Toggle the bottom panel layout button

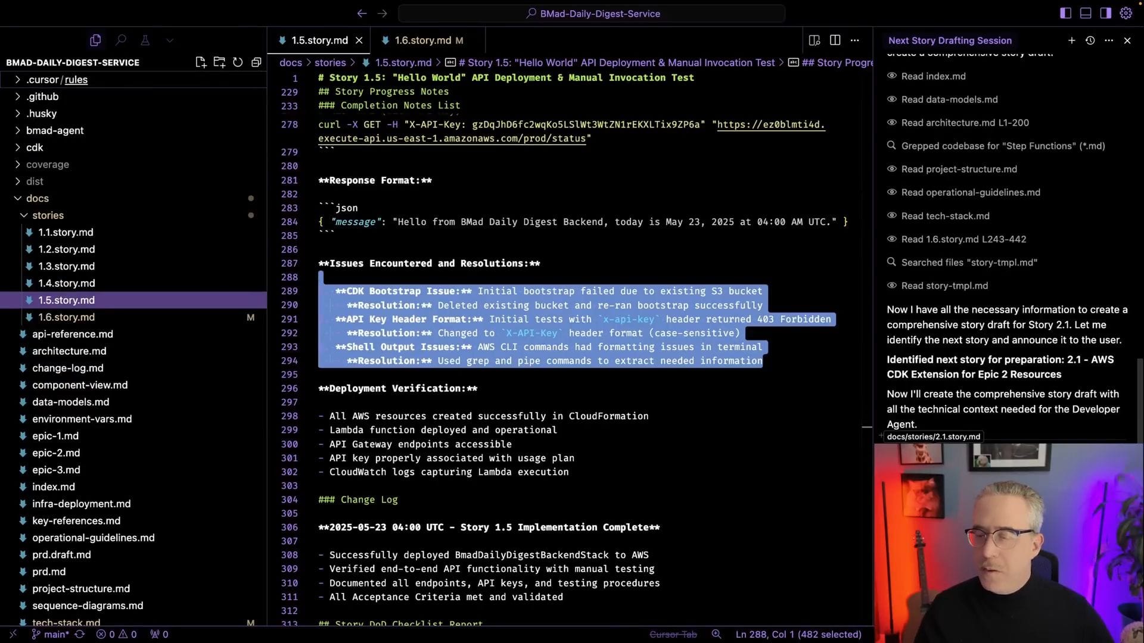pos(1086,13)
